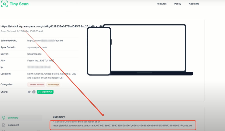Click the Document page icon in sidebar
Viewport: 225px width, 131px height.
click(4, 125)
